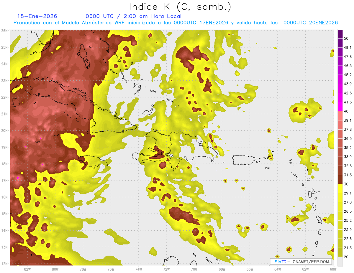Click latitude axis label '20N'
This screenshot has height=273, width=354.
click(x=4, y=130)
